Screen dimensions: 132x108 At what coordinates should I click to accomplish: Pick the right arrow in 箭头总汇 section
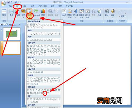pos(28,60)
